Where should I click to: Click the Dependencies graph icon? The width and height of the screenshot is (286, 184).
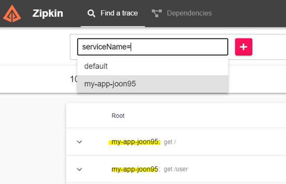pos(157,13)
